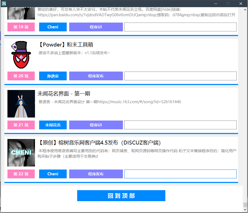Click the 第 20 项 pink label

21,76
